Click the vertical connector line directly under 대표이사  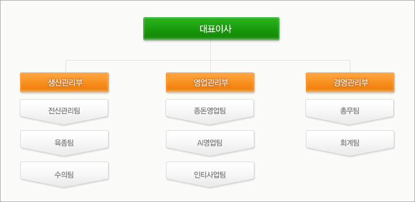pos(211,50)
